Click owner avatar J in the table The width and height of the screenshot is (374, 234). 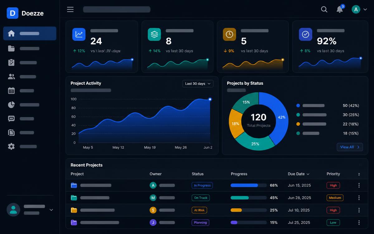pyautogui.click(x=153, y=222)
